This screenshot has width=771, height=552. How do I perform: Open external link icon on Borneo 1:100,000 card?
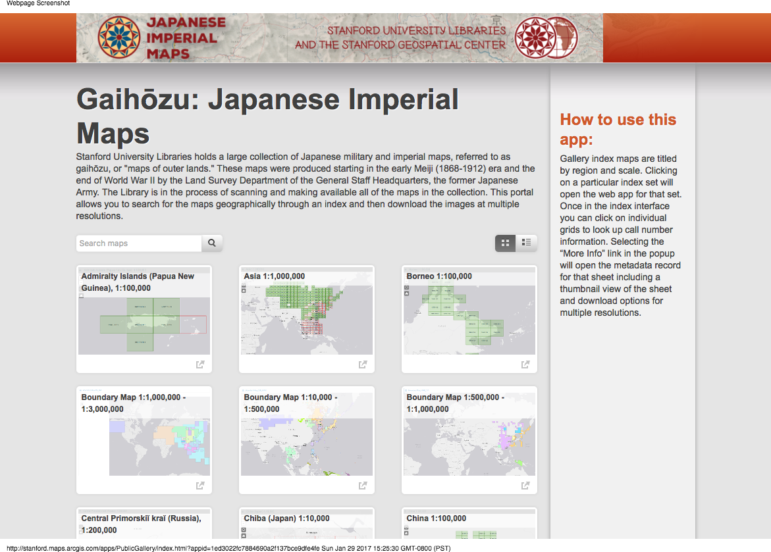(525, 364)
